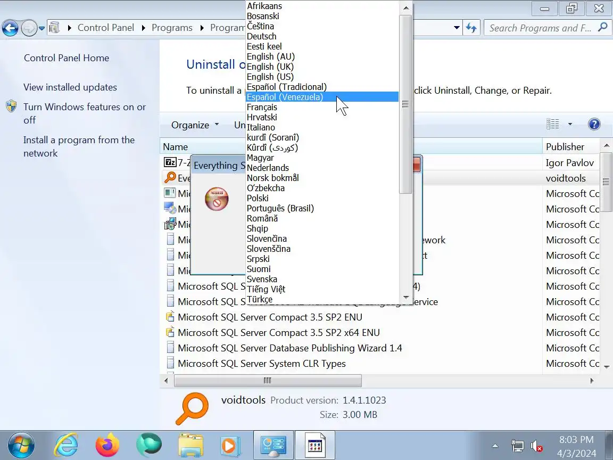Click program list vertical scroll-down arrow
The width and height of the screenshot is (613, 460).
click(x=607, y=367)
